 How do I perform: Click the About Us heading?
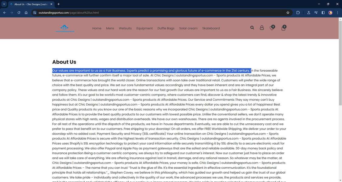[x=64, y=62]
